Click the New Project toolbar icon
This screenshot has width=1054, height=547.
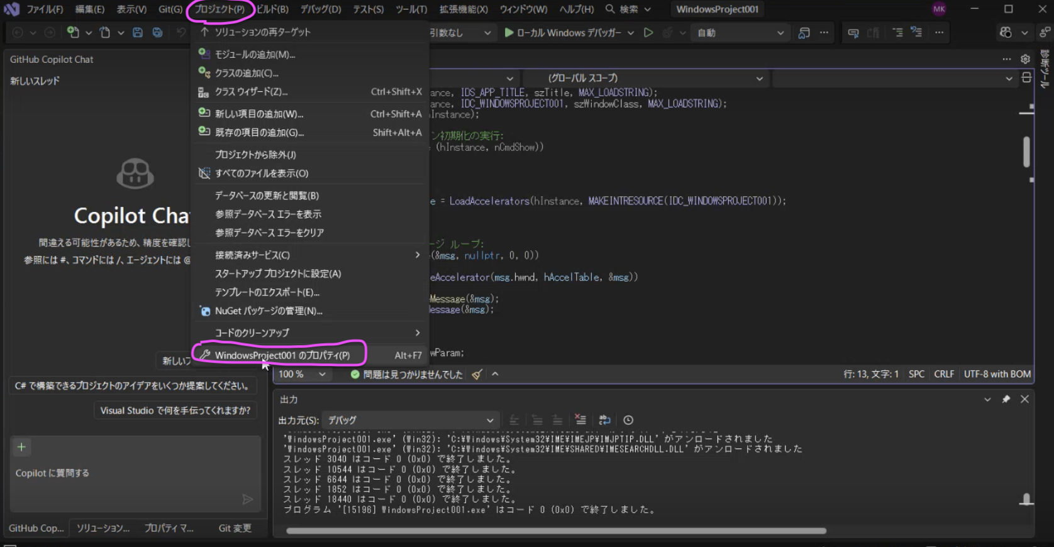73,32
